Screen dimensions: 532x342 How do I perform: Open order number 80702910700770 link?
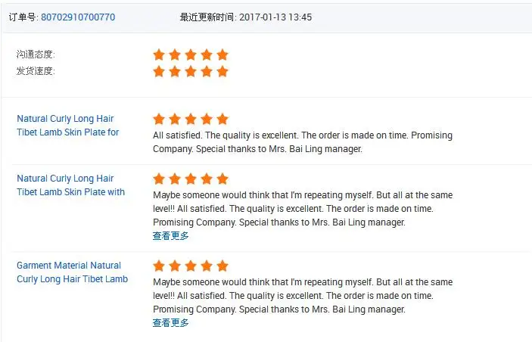coord(78,17)
